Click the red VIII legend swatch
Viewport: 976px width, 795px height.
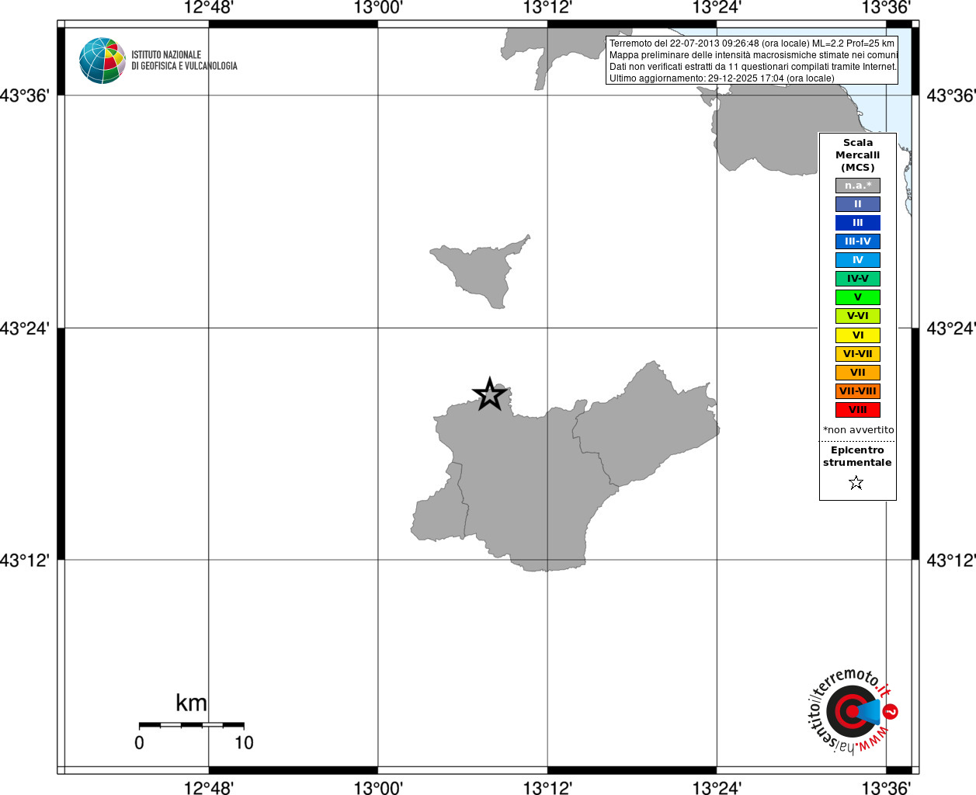coord(858,410)
